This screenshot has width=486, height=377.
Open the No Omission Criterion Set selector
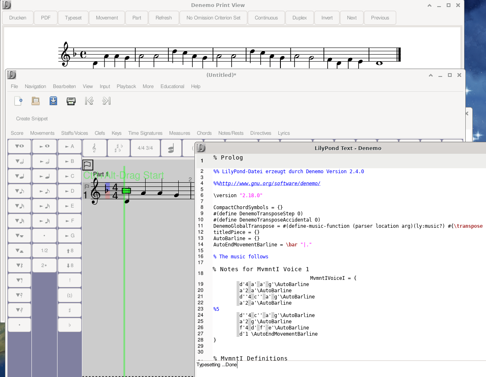tap(213, 18)
